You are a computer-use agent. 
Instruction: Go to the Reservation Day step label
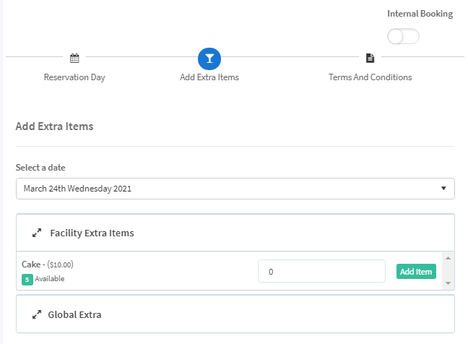coord(74,77)
